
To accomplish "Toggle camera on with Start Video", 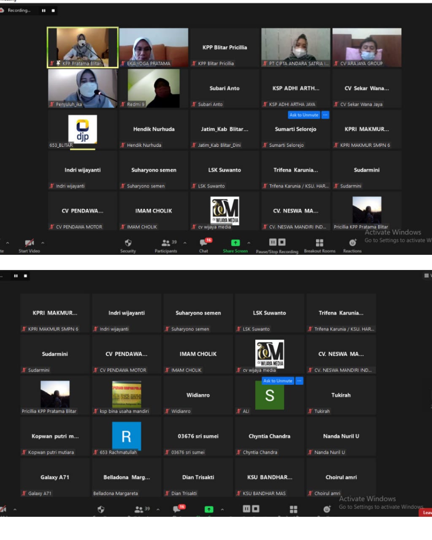I will pyautogui.click(x=29, y=245).
